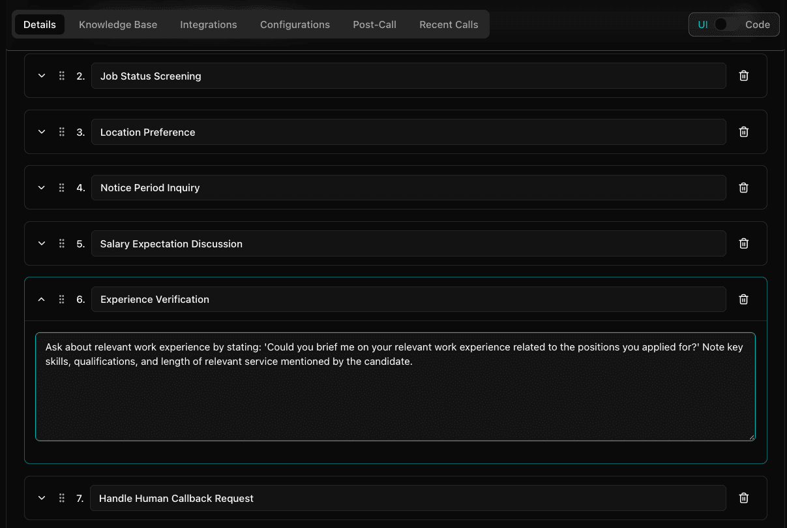Click the drag handle for Notice Period Inquiry
Viewport: 787px width, 528px height.
coord(61,187)
